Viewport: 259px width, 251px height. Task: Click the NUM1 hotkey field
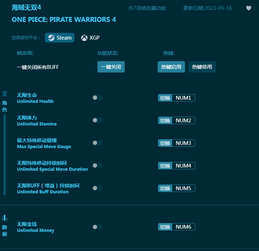click(x=184, y=98)
